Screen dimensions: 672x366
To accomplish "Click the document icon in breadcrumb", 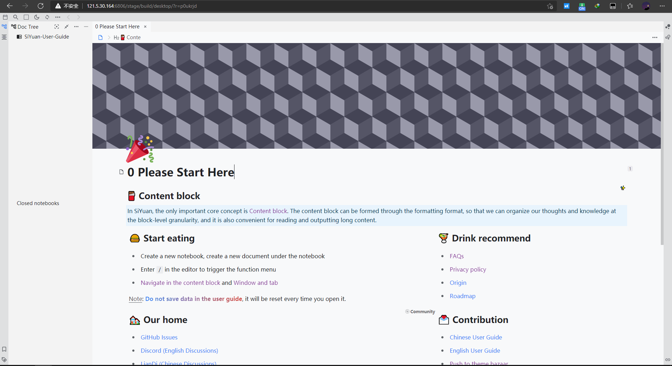I will tap(100, 37).
